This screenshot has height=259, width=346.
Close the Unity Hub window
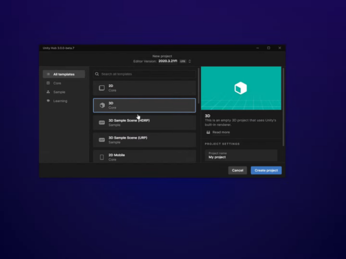pyautogui.click(x=280, y=48)
